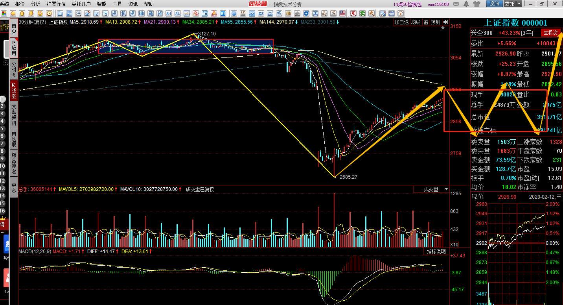Open the HOT stocks flame icon
Image resolution: width=563 pixels, height=305 pixels.
pyautogui.click(x=214, y=14)
